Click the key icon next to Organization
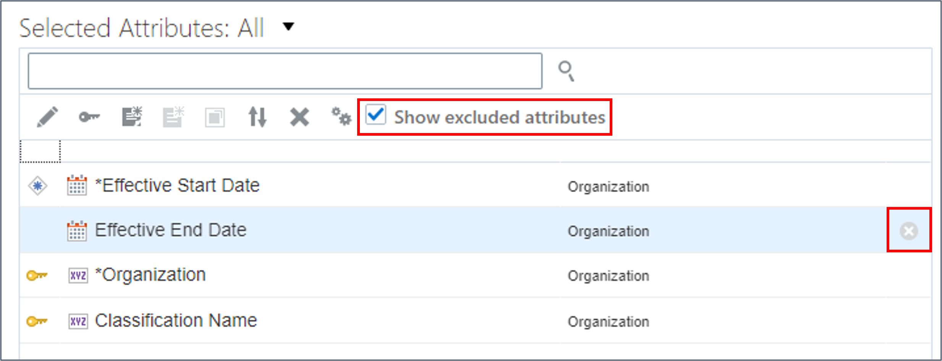The width and height of the screenshot is (942, 361). tap(37, 275)
